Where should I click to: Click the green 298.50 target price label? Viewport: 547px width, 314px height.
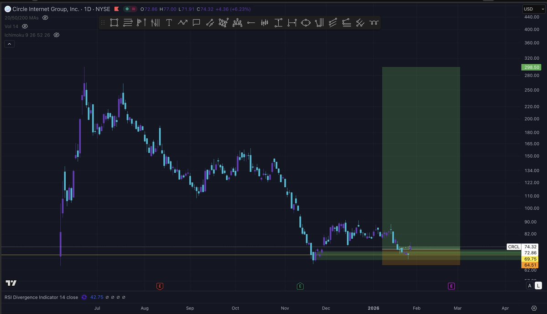[x=531, y=67]
